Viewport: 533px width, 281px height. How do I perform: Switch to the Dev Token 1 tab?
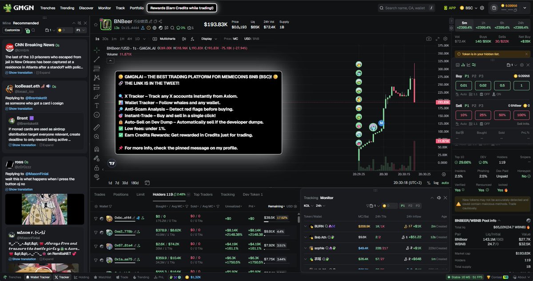[x=253, y=194]
